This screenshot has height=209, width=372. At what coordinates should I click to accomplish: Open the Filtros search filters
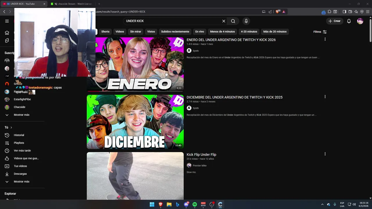coord(320,32)
